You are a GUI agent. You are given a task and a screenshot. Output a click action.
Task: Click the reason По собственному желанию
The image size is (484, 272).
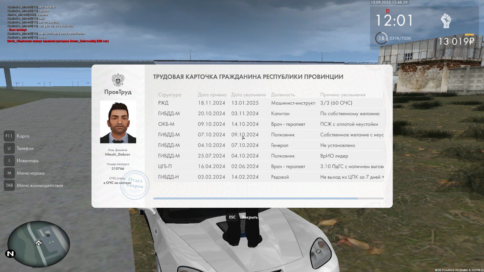[350, 113]
